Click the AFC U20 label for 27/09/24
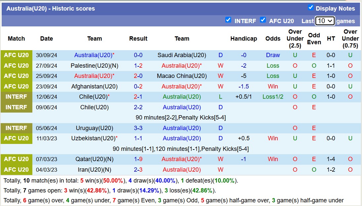This screenshot has height=206, width=362. point(17,66)
